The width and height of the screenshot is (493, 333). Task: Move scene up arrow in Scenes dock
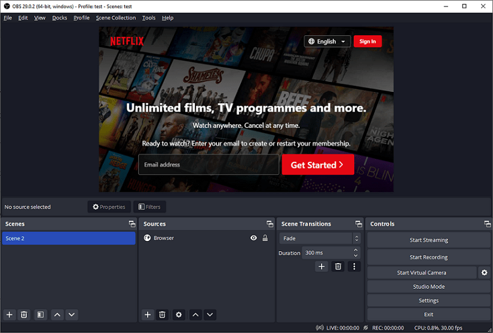click(57, 314)
